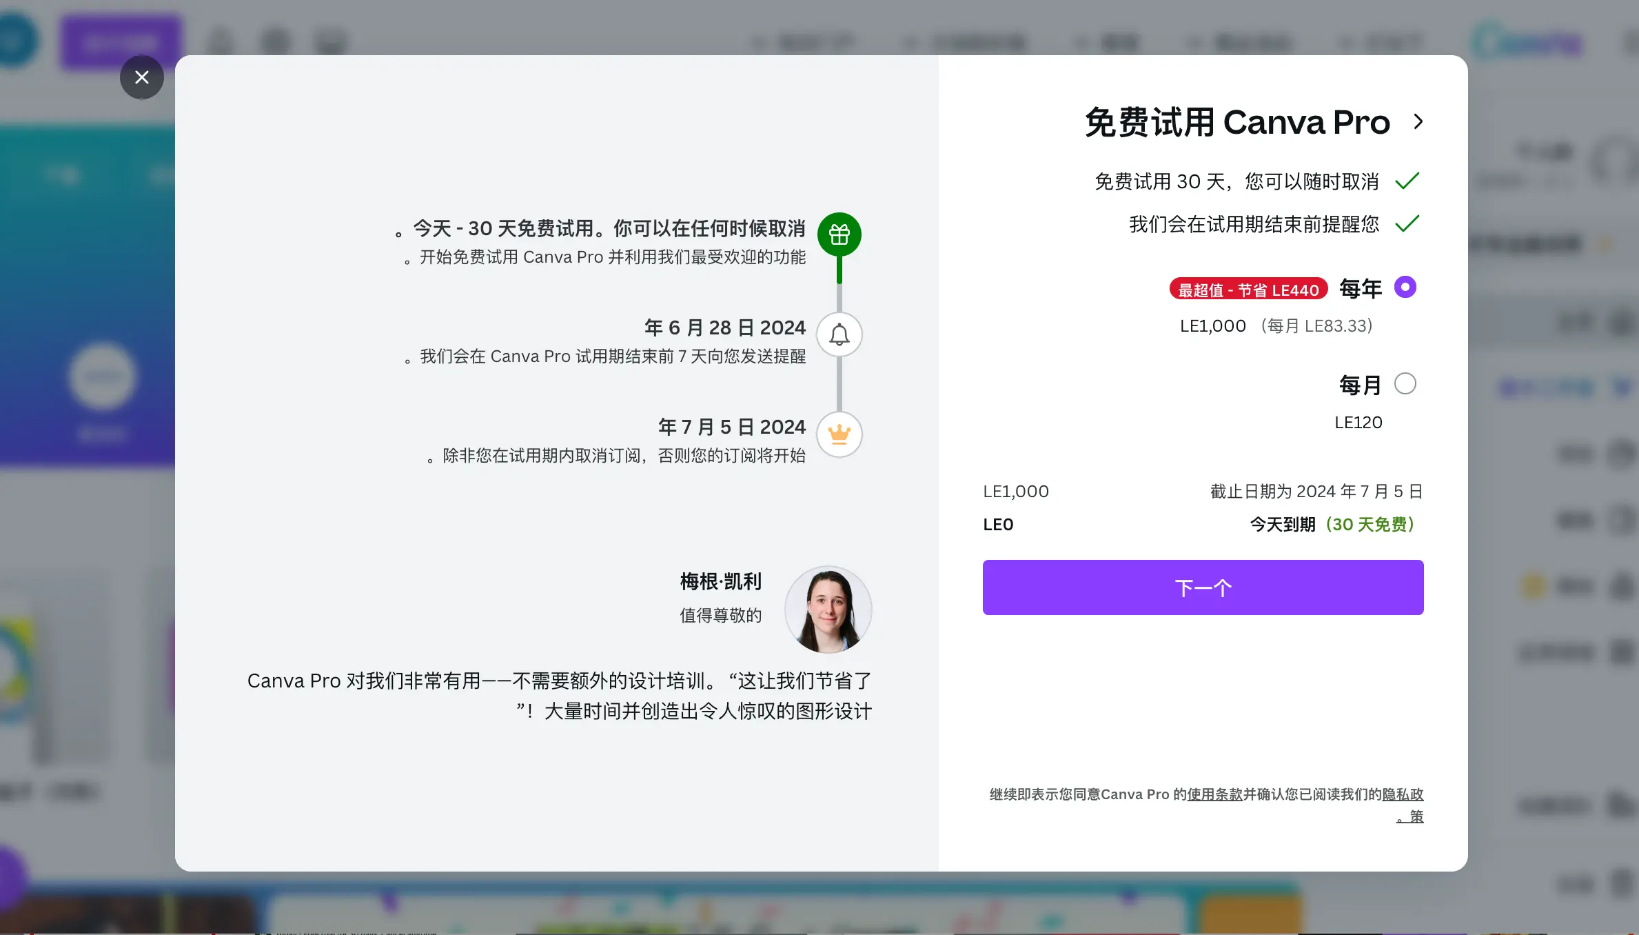Screen dimensions: 1639x935
Task: Click the 截止日期为 2024 年 7 月 5 日 text
Action: tap(1316, 492)
